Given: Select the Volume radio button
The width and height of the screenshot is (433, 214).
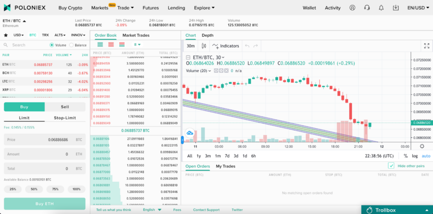Looking at the screenshot, I should (52, 45).
